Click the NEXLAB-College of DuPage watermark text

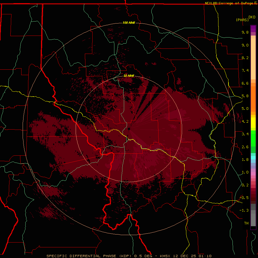[x=230, y=3]
